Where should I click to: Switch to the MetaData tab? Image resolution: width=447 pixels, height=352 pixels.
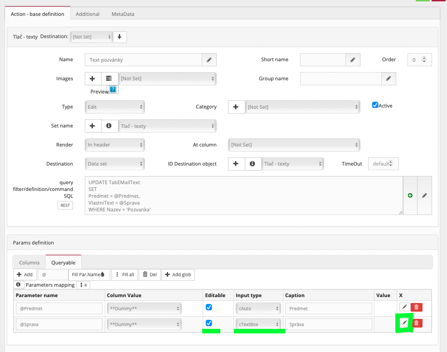[123, 14]
